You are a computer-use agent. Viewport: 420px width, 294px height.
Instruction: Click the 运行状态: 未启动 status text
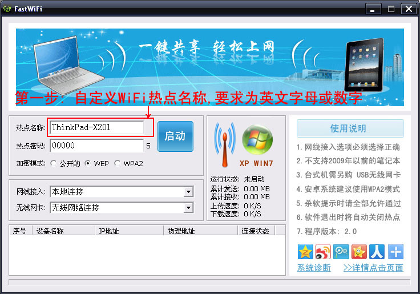pyautogui.click(x=237, y=179)
